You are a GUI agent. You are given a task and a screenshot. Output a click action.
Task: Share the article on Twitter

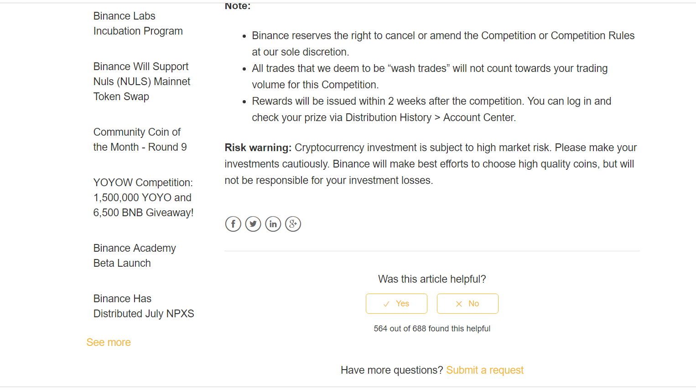253,223
